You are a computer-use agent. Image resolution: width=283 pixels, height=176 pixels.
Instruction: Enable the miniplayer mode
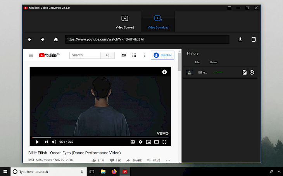(x=148, y=142)
